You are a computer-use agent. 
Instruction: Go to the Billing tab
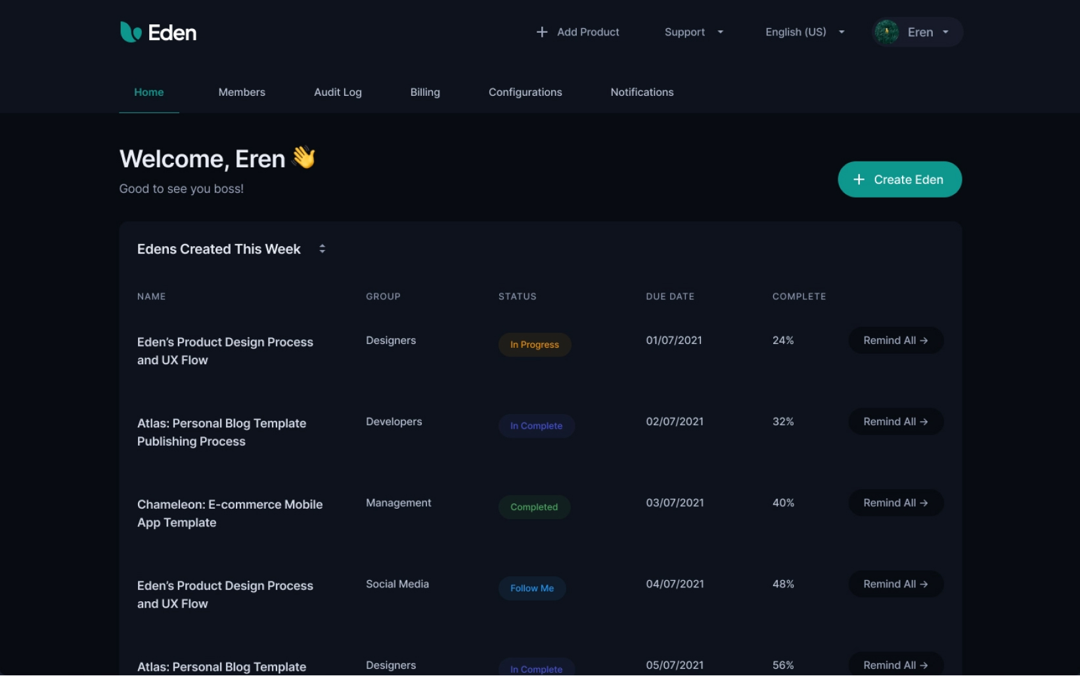click(425, 93)
